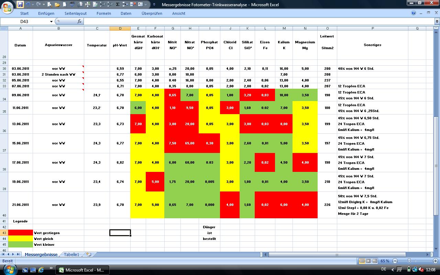
Task: Open Excel help question mark icon
Action: pyautogui.click(x=414, y=13)
